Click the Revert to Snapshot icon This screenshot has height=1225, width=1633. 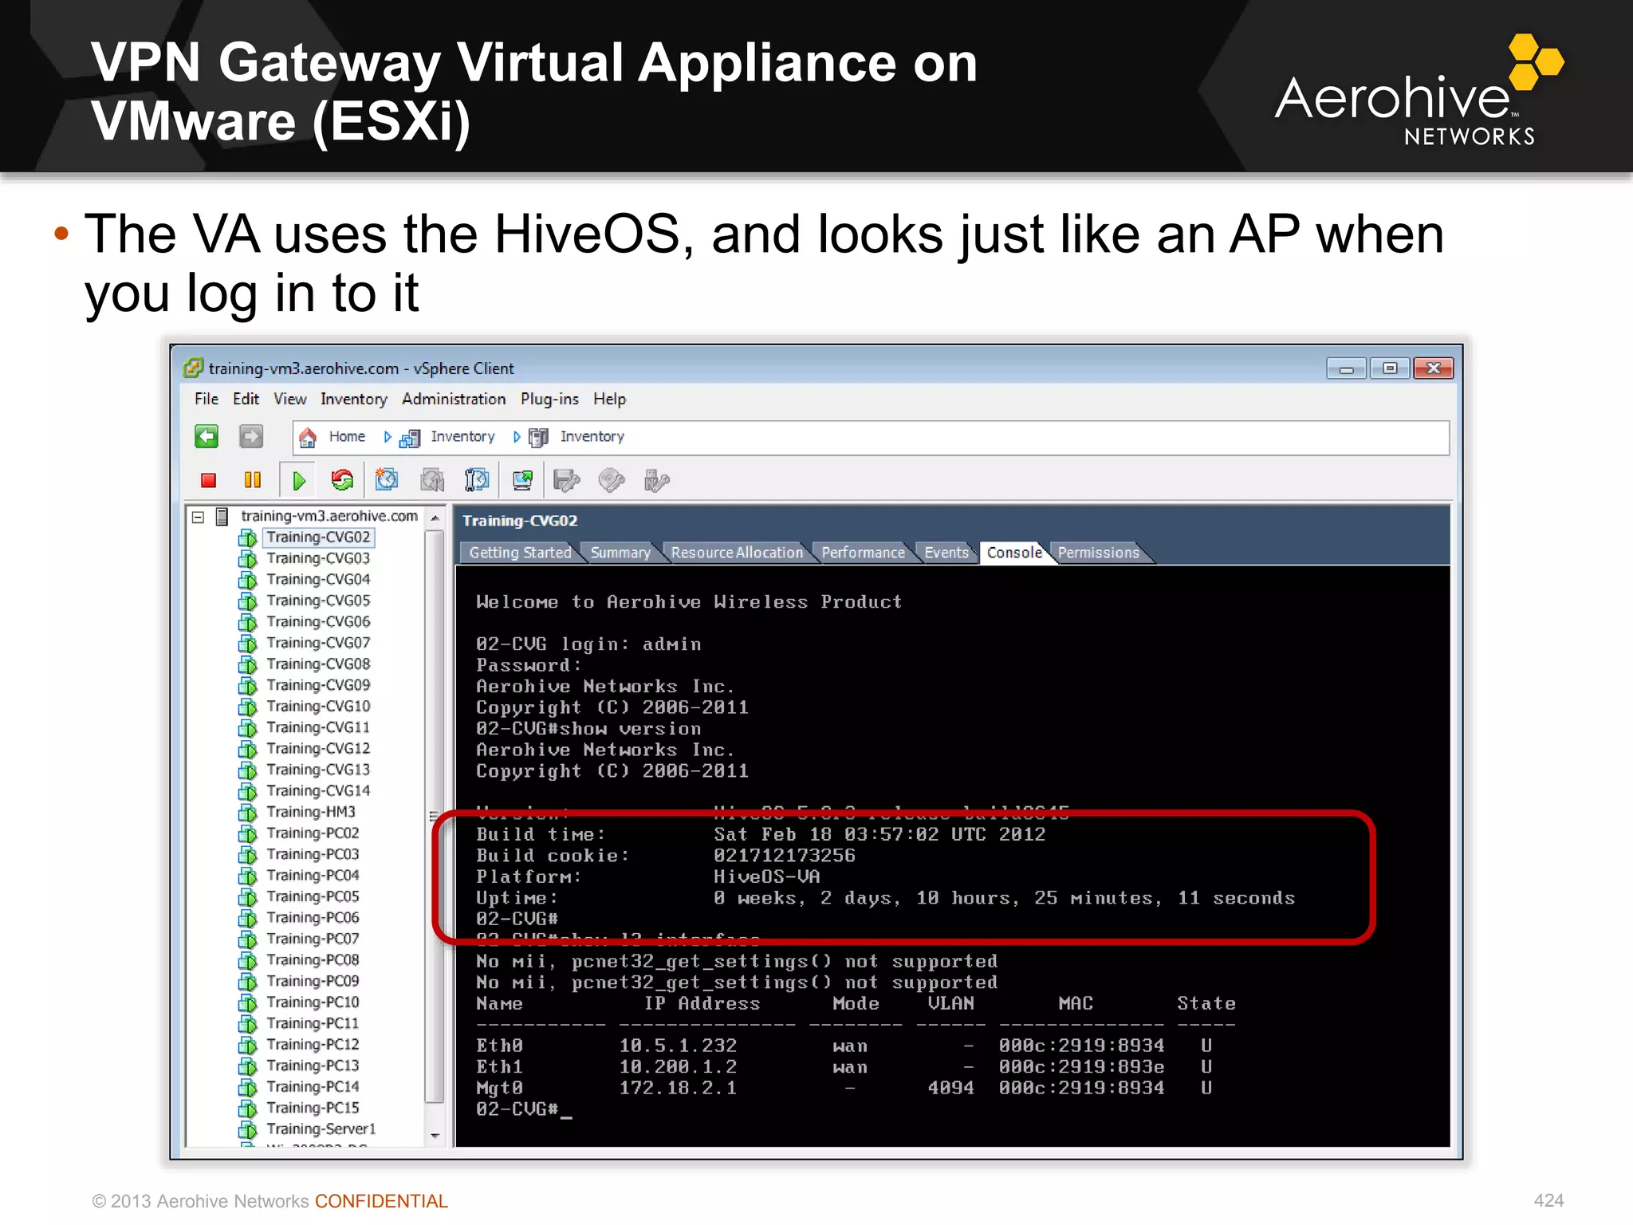432,480
